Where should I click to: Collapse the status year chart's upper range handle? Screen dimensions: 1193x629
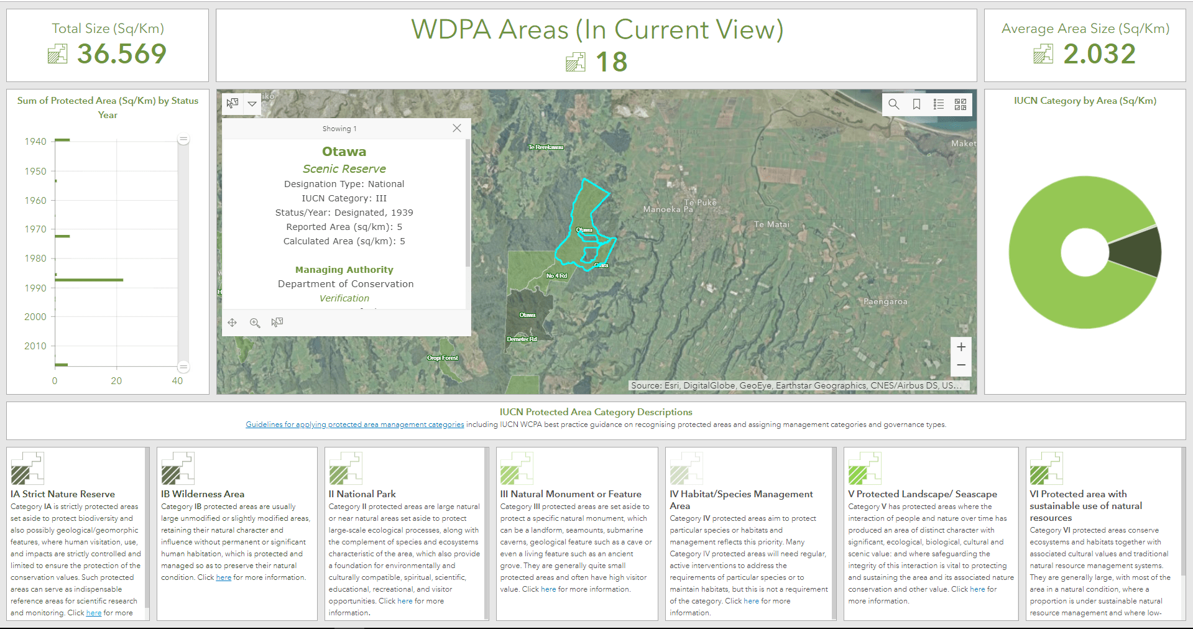pos(183,139)
